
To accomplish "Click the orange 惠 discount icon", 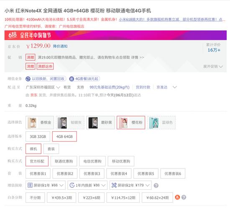I will (177, 197).
